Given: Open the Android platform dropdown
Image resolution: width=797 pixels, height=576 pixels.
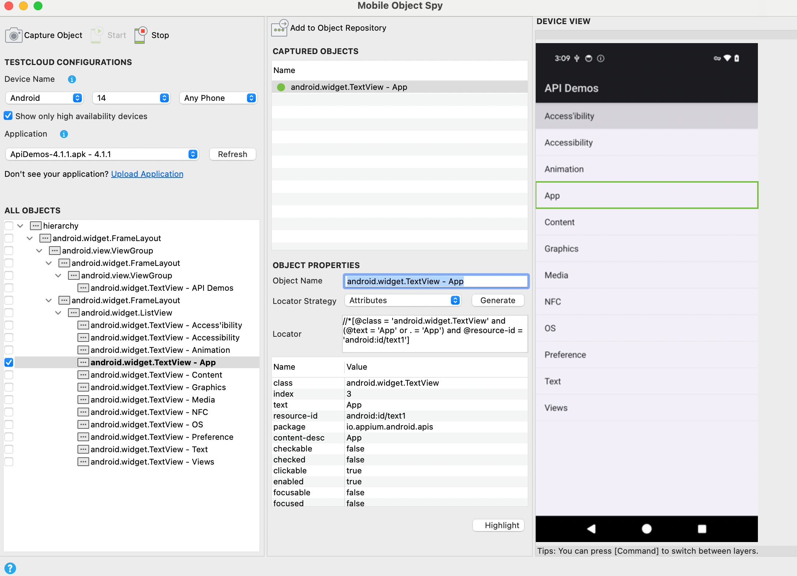Looking at the screenshot, I should point(44,98).
